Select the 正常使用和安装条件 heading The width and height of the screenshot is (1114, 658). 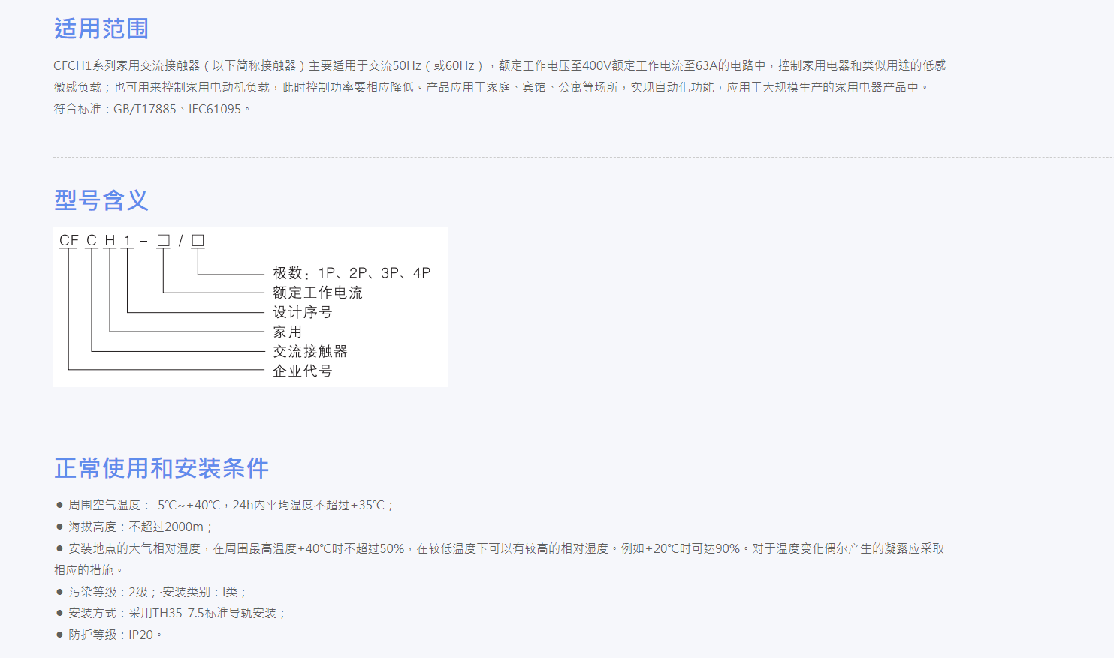[x=162, y=468]
